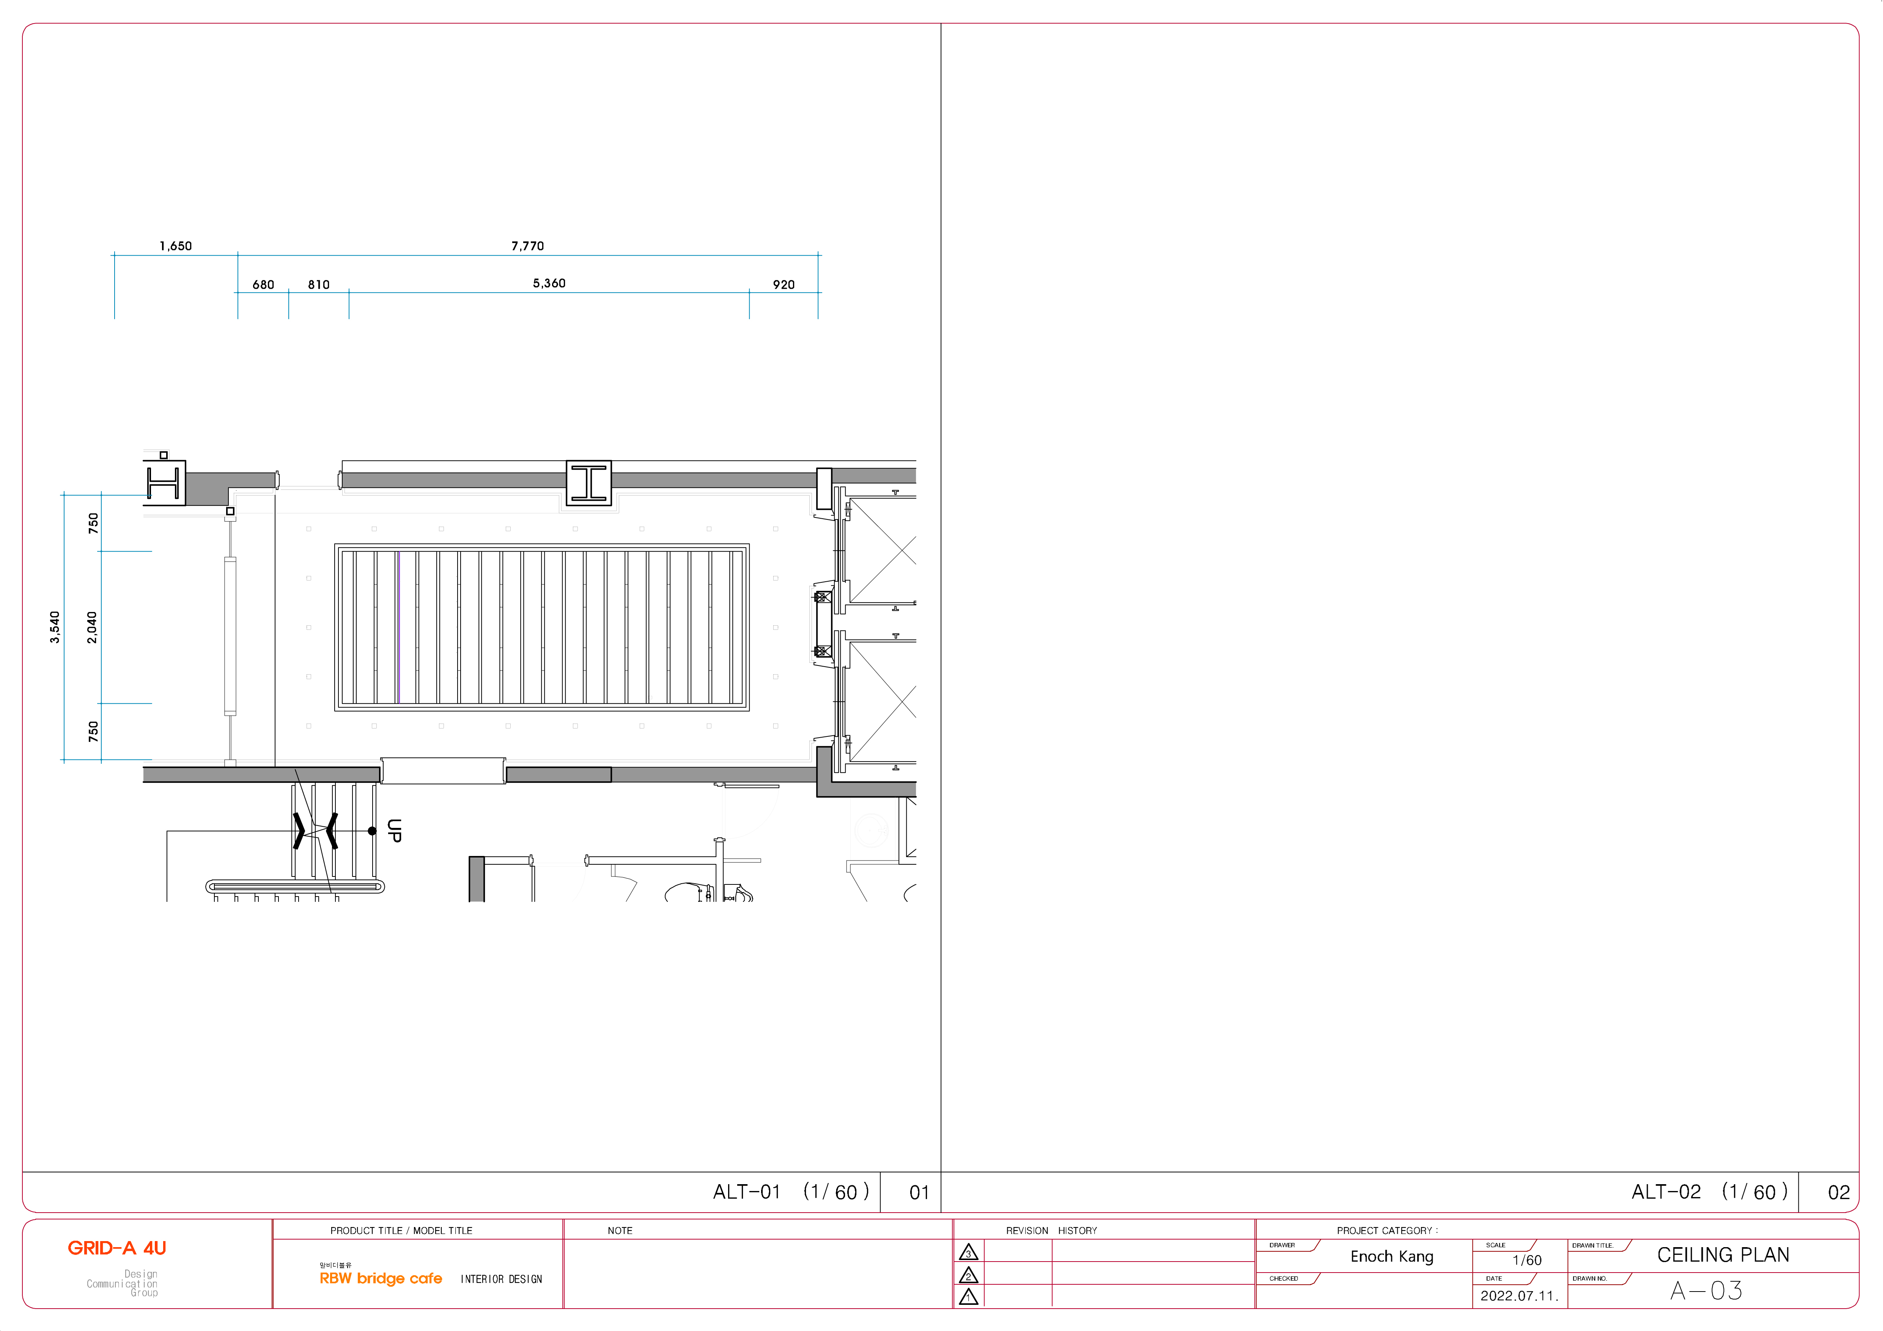Click revision triangle number 1
The height and width of the screenshot is (1331, 1883).
coord(968,1297)
